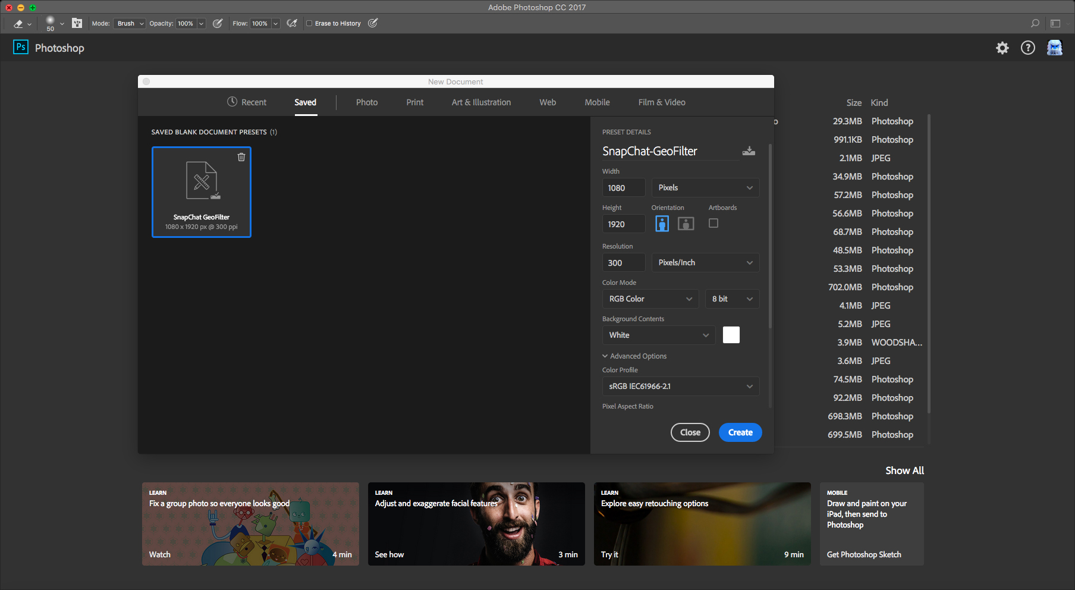
Task: Switch to the Mobile tab
Action: pos(597,102)
